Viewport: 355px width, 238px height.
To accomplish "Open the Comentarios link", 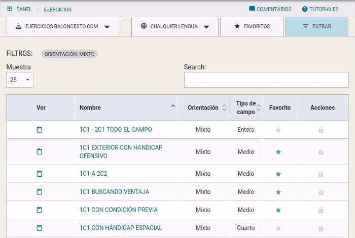I will tap(270, 9).
